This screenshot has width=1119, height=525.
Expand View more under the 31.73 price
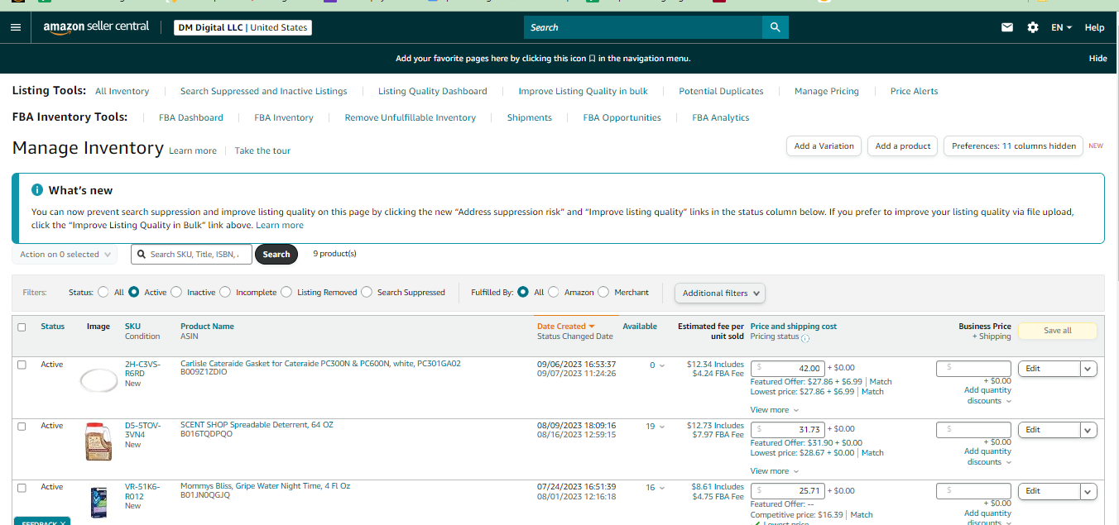point(775,471)
